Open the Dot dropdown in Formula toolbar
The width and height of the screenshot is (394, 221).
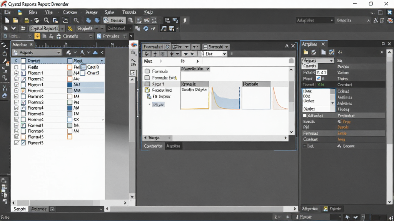coord(224,54)
